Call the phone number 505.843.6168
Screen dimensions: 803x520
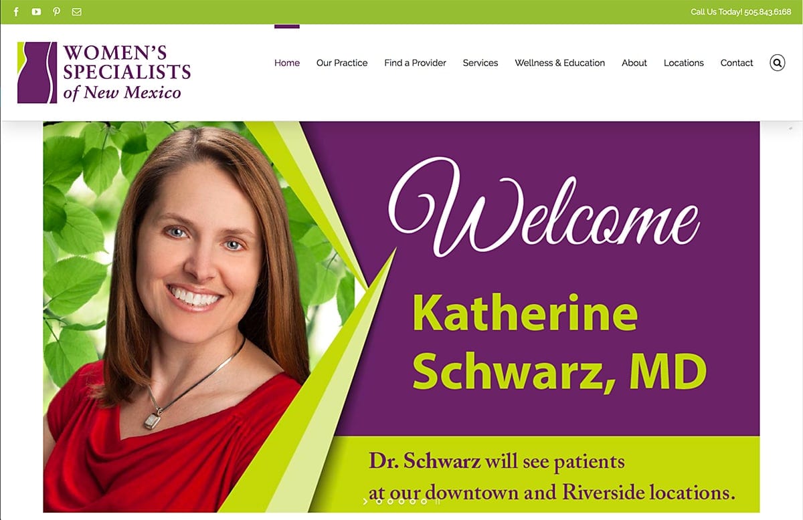pyautogui.click(x=768, y=12)
